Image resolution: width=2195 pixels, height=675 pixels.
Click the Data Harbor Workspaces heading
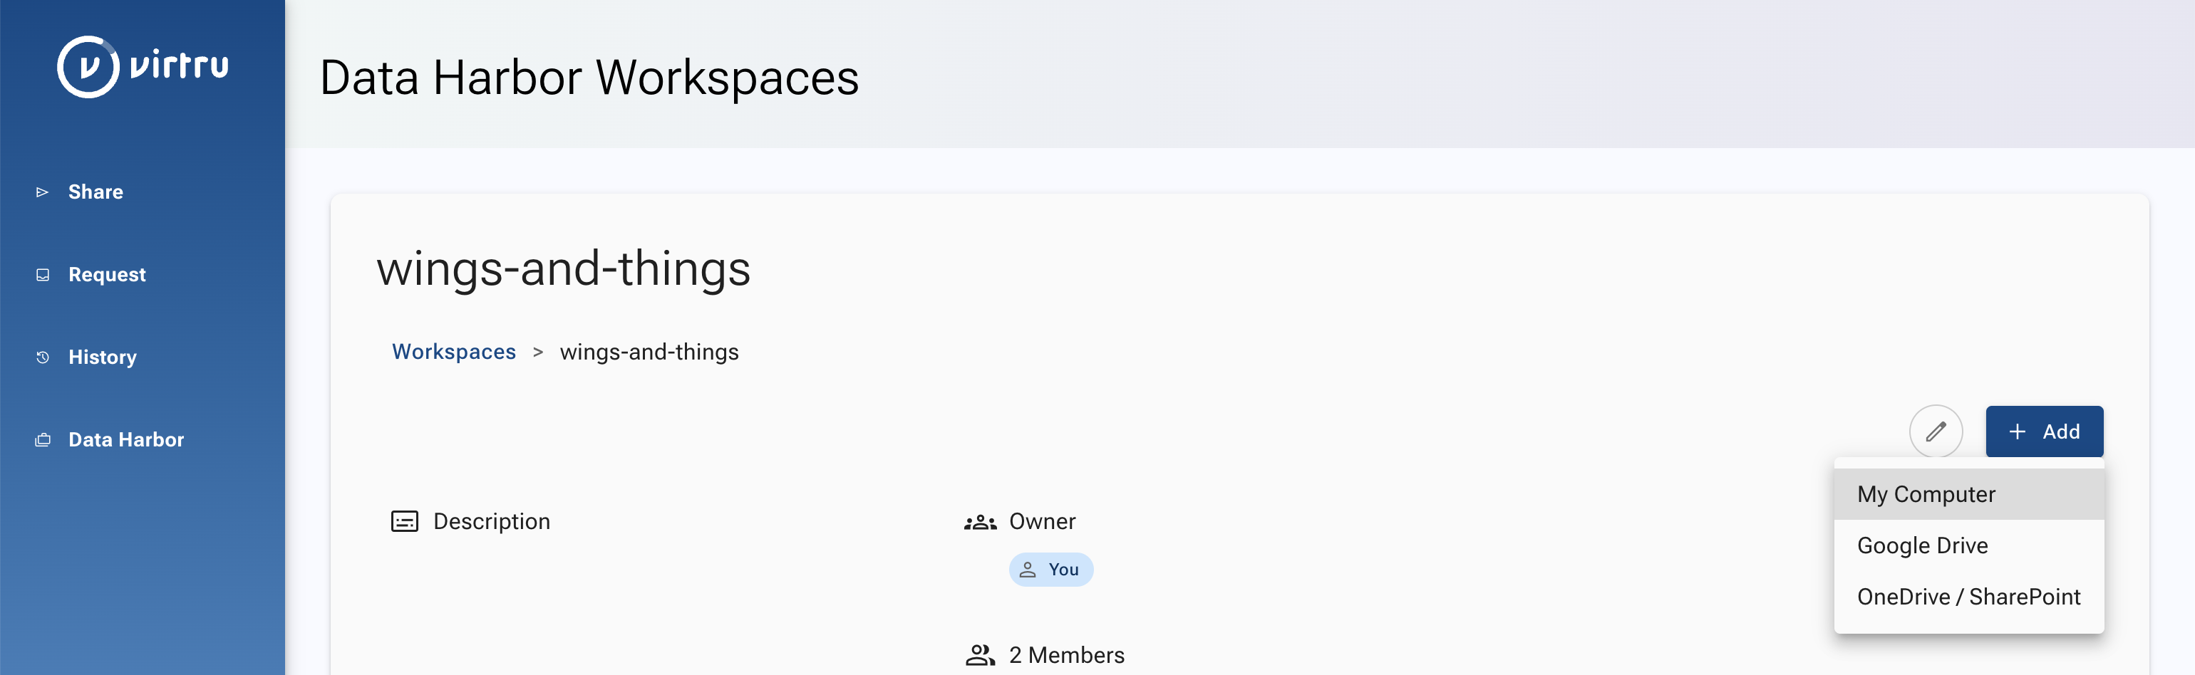pyautogui.click(x=589, y=78)
